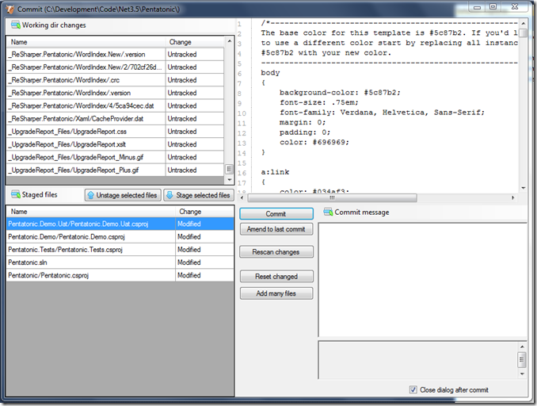537x406 pixels.
Task: Select WordIndex/.crc untracked file
Action: click(x=116, y=80)
